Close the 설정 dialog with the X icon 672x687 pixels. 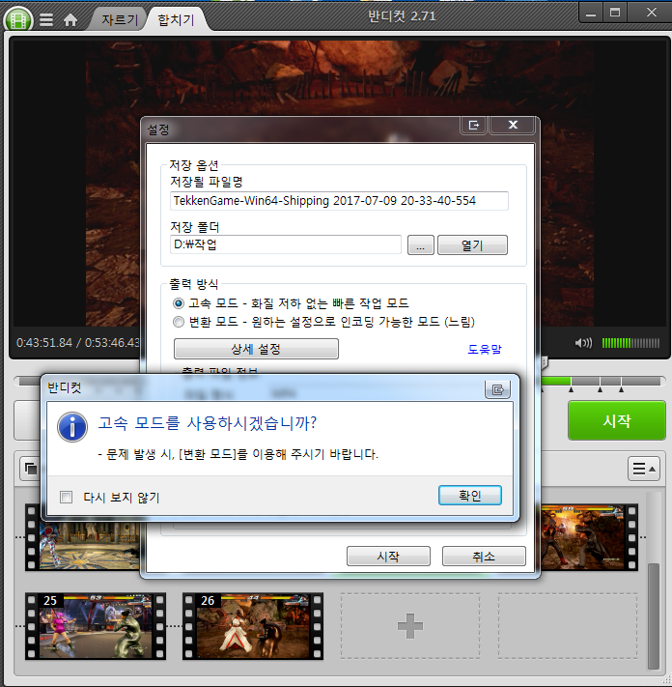click(513, 126)
